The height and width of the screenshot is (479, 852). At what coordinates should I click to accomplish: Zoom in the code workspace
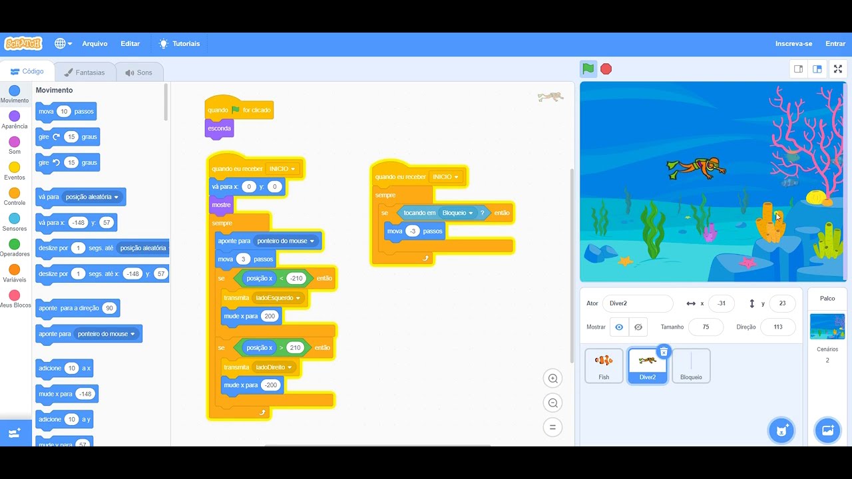click(x=552, y=379)
